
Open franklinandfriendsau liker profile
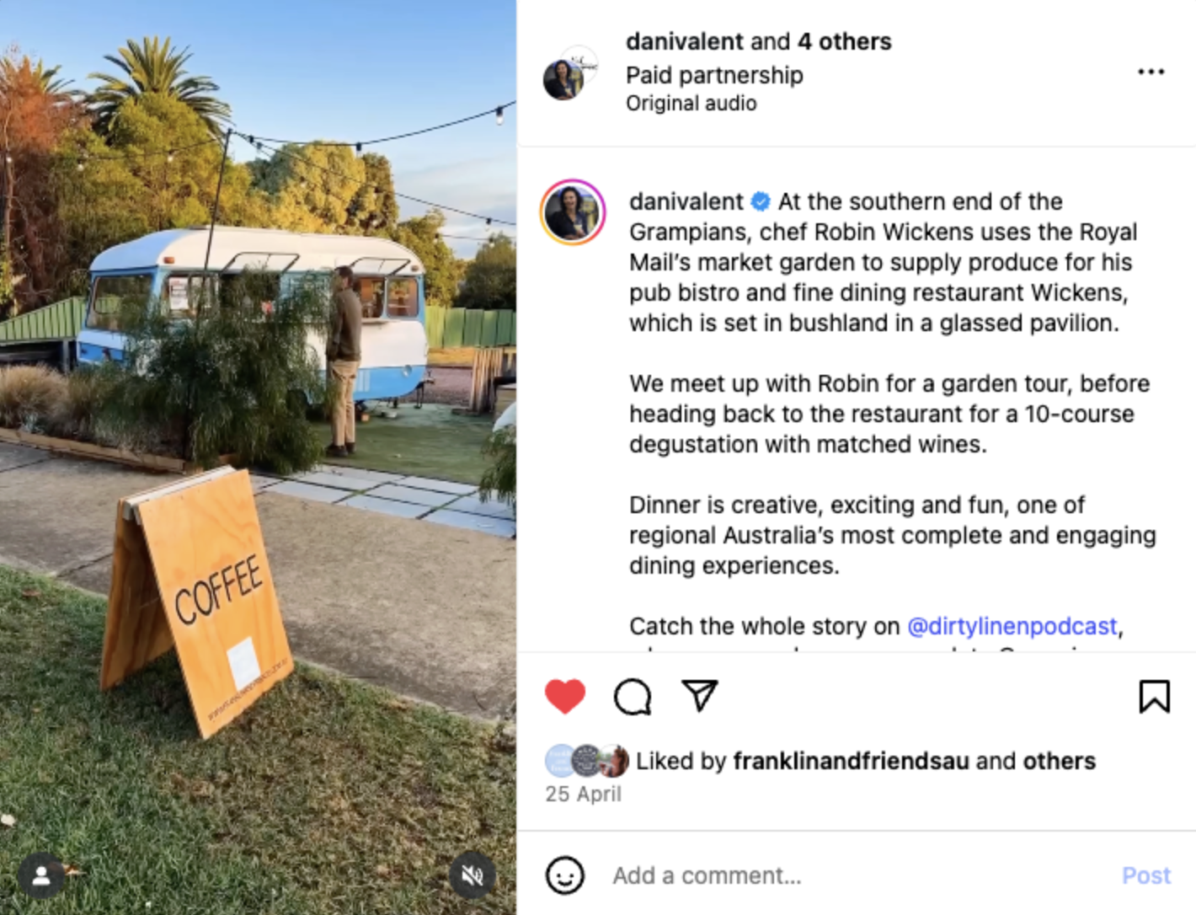[851, 761]
